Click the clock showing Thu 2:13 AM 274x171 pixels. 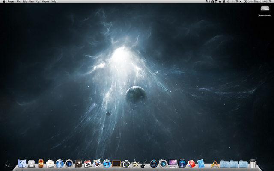tap(260, 2)
